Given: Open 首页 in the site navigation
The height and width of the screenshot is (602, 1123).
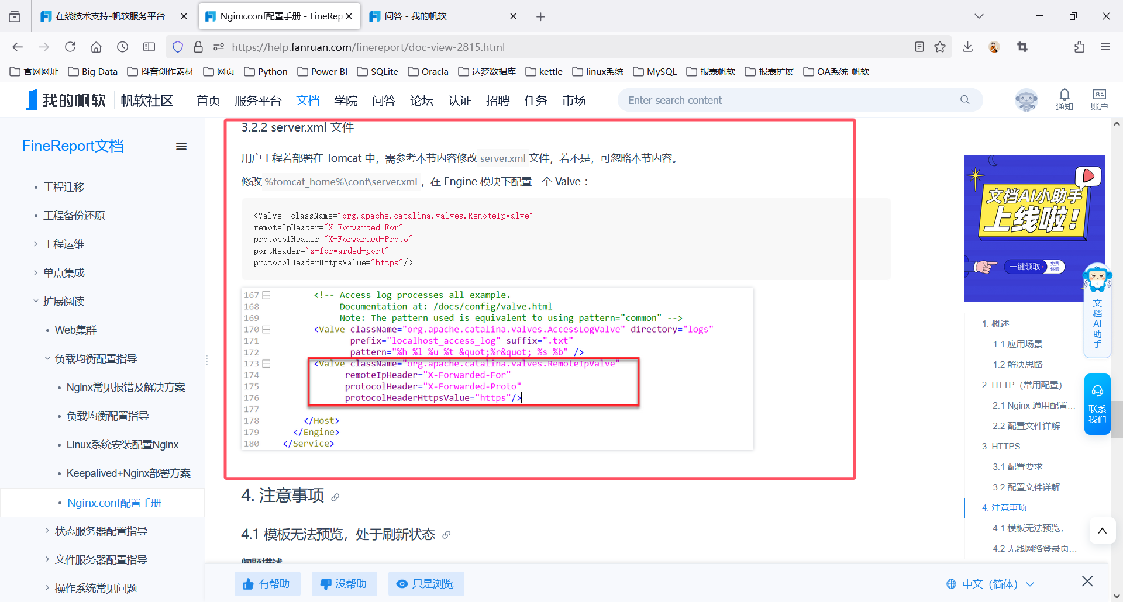Looking at the screenshot, I should click(208, 101).
